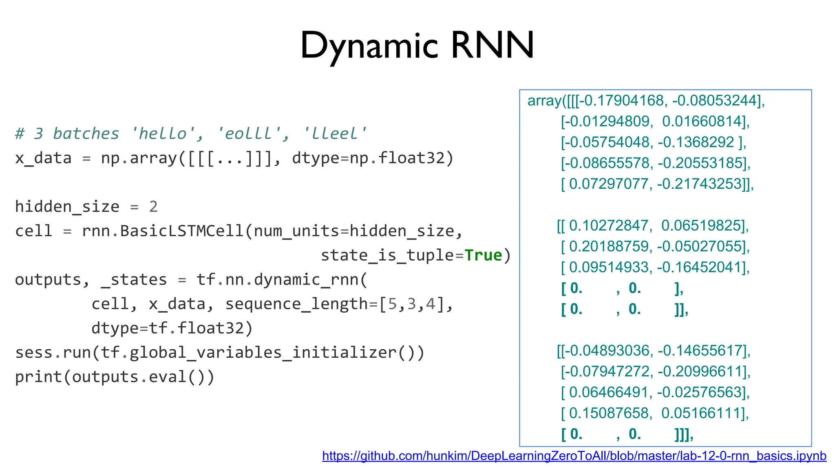Click the '# 3 batches' comment line
This screenshot has width=835, height=469.
[190, 134]
